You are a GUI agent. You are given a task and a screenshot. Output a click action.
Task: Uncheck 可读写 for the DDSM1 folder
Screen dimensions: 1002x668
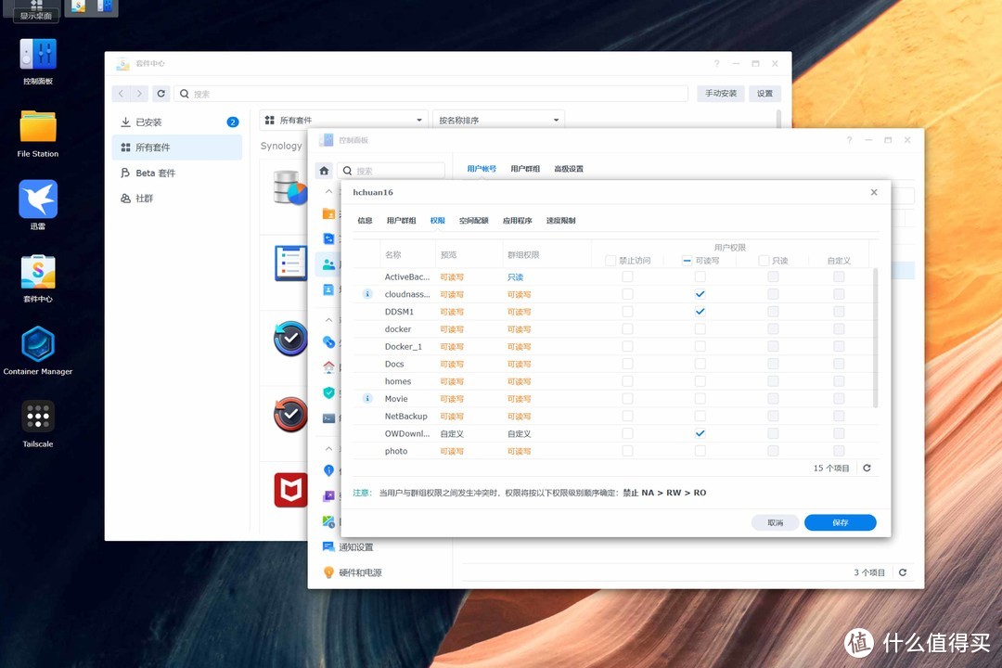(x=700, y=312)
